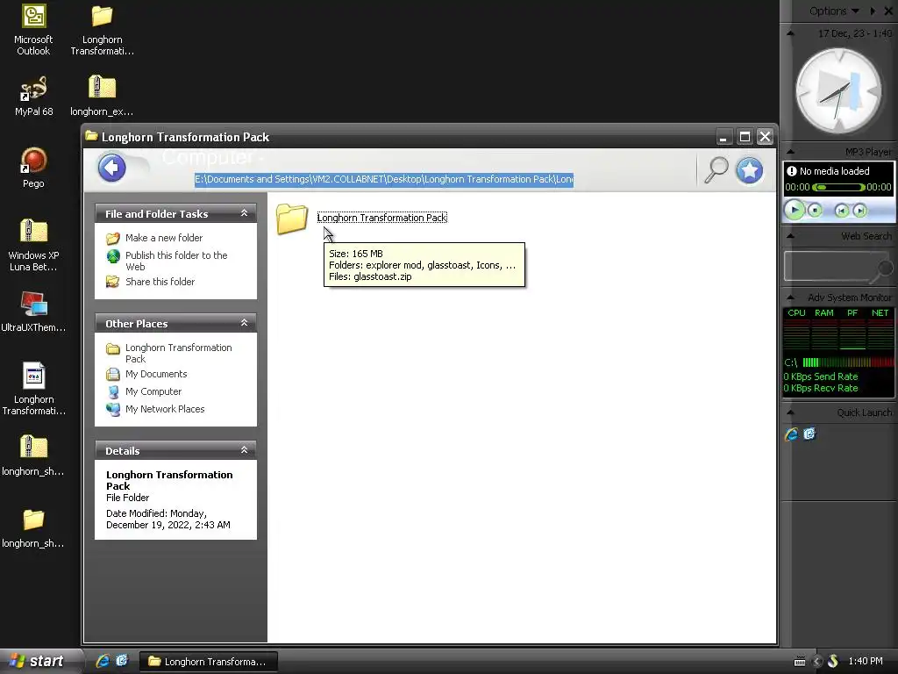The height and width of the screenshot is (674, 898).
Task: Collapse the MP3 Player panel in the sidebar
Action: pos(790,152)
